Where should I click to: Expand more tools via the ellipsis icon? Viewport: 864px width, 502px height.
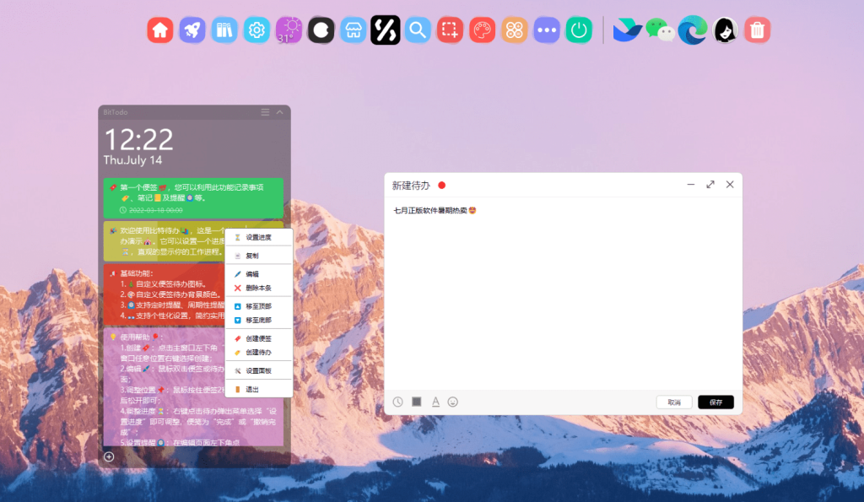[546, 30]
